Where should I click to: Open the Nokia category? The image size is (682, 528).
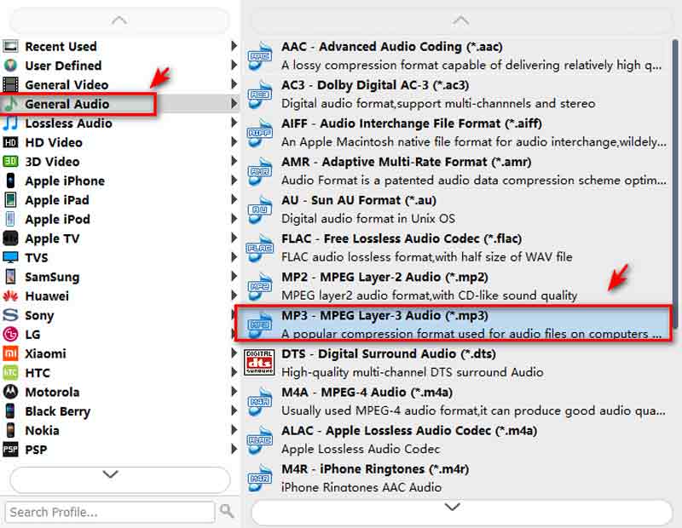point(119,430)
